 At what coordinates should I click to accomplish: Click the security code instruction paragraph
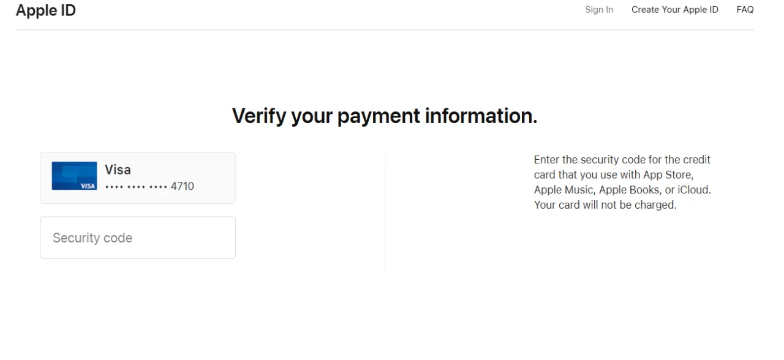tap(622, 182)
